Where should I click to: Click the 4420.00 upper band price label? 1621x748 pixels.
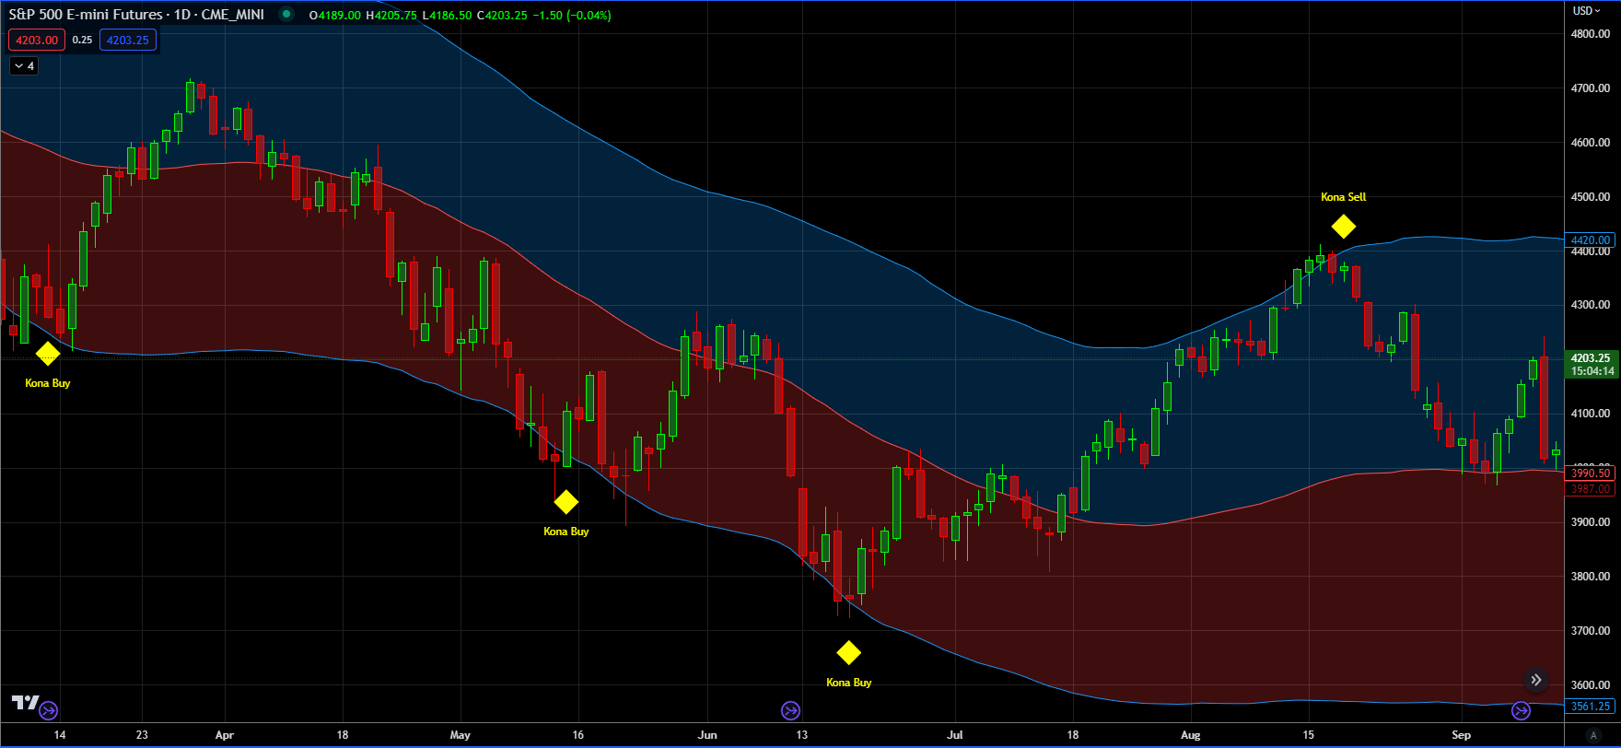1591,240
